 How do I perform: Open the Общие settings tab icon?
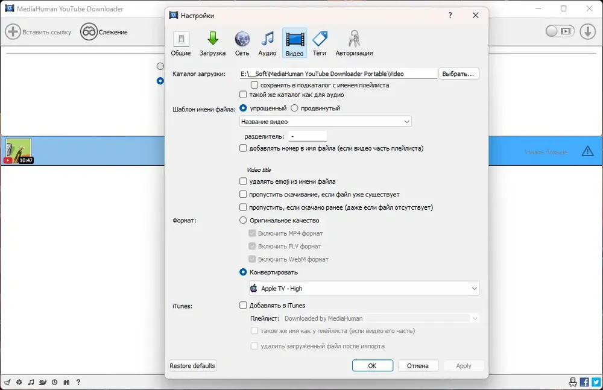coord(181,39)
